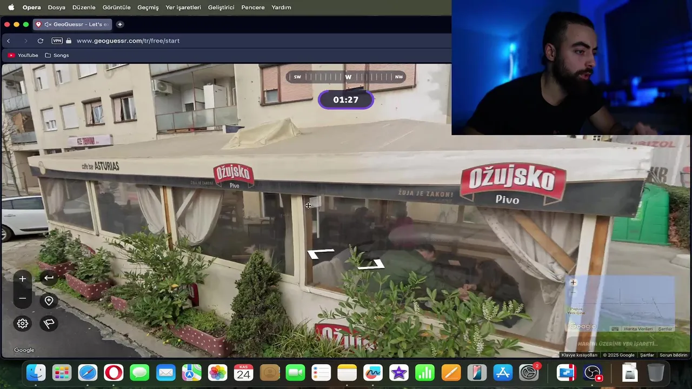This screenshot has height=389, width=692.
Task: Open Apple Maps from the Dock
Action: point(191,373)
